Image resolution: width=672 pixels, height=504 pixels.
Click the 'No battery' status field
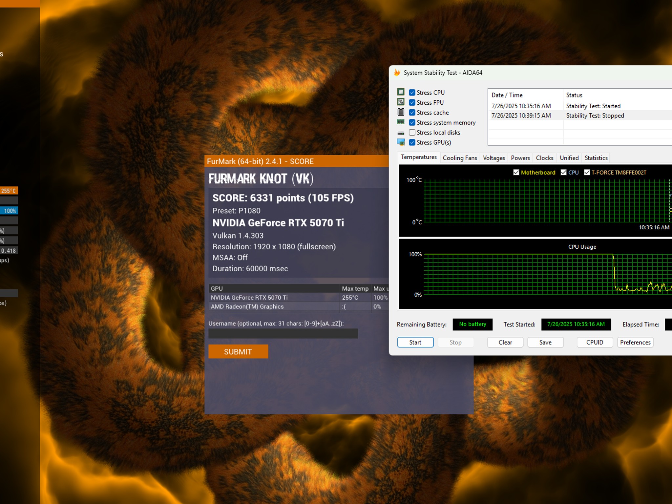[472, 324]
